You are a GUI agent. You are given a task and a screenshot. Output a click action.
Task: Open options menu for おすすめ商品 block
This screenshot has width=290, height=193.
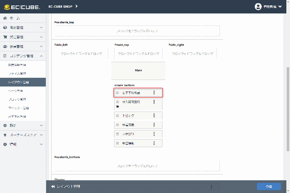pos(154,93)
